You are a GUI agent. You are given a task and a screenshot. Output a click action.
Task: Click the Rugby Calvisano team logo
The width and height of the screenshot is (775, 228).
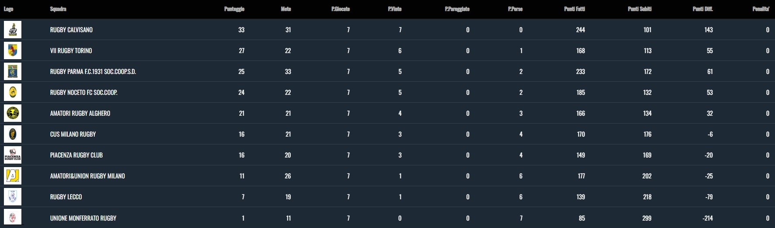click(13, 30)
